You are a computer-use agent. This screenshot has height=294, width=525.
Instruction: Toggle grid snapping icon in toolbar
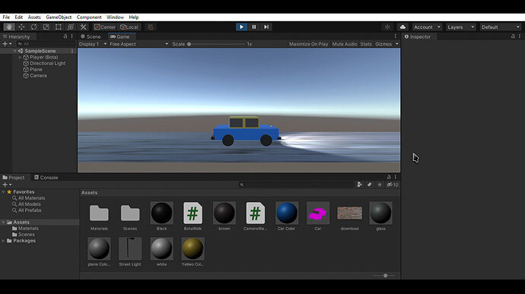click(151, 27)
